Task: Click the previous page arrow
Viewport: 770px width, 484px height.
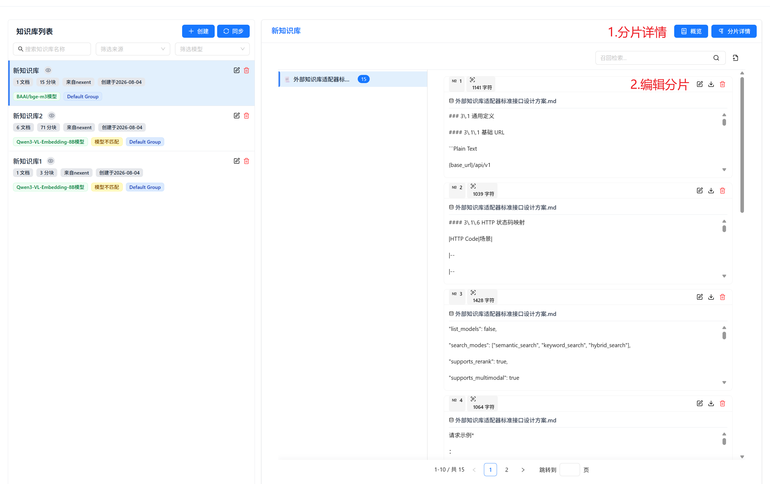Action: 474,470
